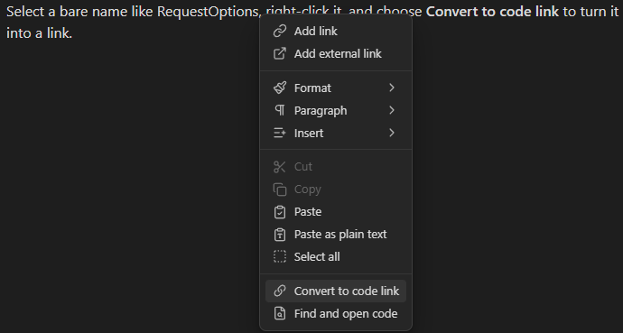The height and width of the screenshot is (333, 623).
Task: Click the bold Convert to code link text
Action: pyautogui.click(x=492, y=12)
